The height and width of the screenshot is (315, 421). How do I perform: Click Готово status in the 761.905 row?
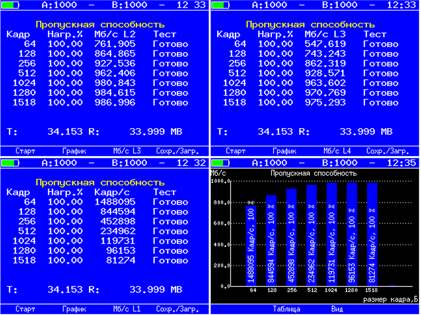170,44
